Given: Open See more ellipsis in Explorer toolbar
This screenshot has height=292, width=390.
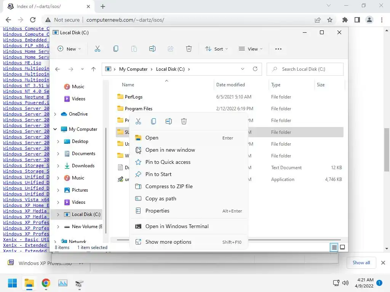Looking at the screenshot, I should click(x=278, y=49).
